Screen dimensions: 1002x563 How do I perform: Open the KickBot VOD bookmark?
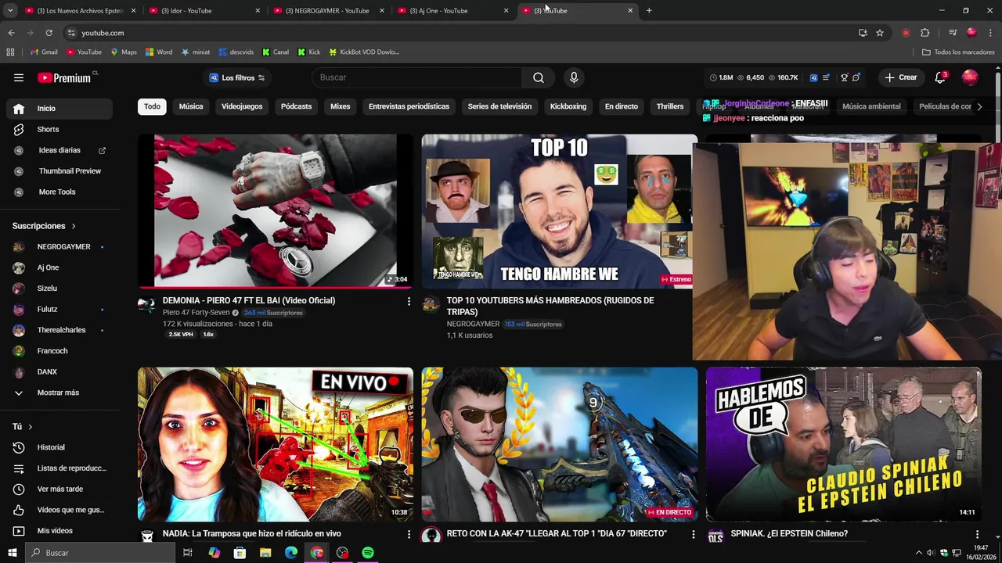[x=364, y=52]
